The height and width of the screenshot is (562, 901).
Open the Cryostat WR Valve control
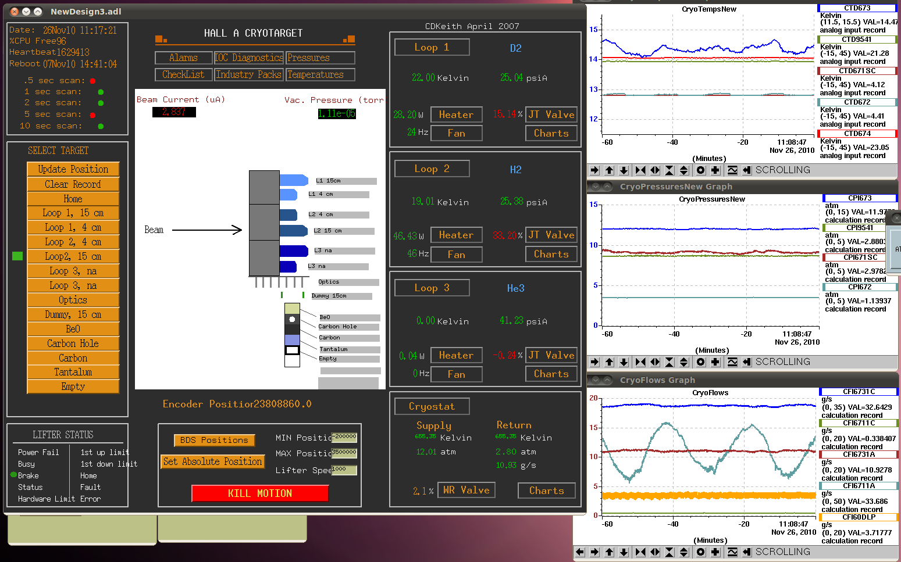pos(467,491)
